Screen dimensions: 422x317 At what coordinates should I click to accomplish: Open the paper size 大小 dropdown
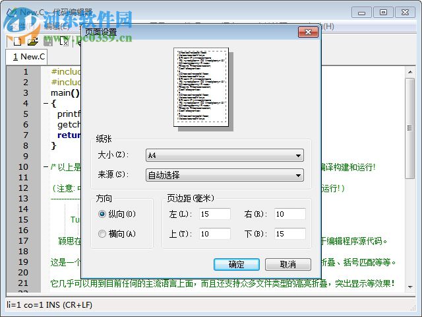(225, 155)
